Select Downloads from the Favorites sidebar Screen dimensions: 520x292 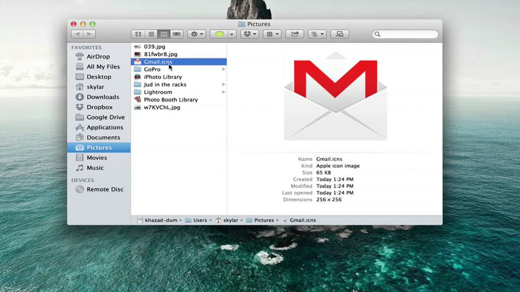[x=103, y=97]
